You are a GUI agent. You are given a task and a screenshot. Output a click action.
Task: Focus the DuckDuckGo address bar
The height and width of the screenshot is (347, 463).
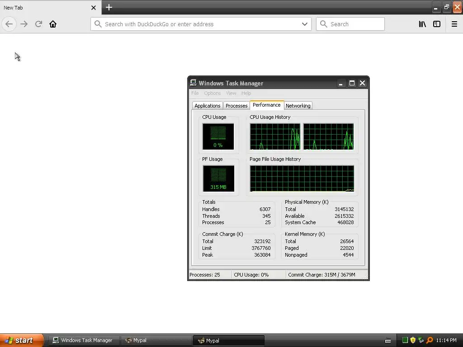click(x=201, y=24)
